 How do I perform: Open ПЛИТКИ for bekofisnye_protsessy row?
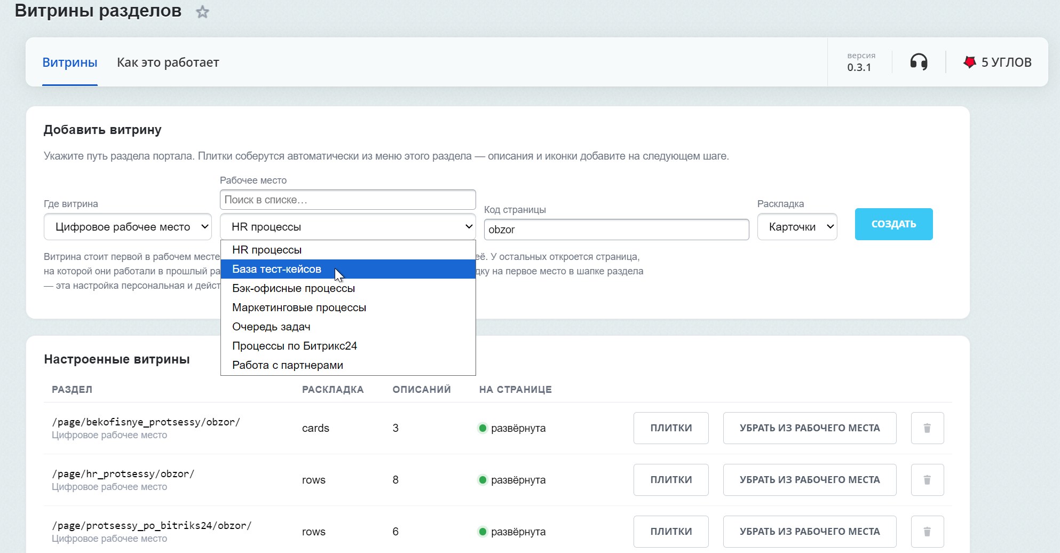671,428
